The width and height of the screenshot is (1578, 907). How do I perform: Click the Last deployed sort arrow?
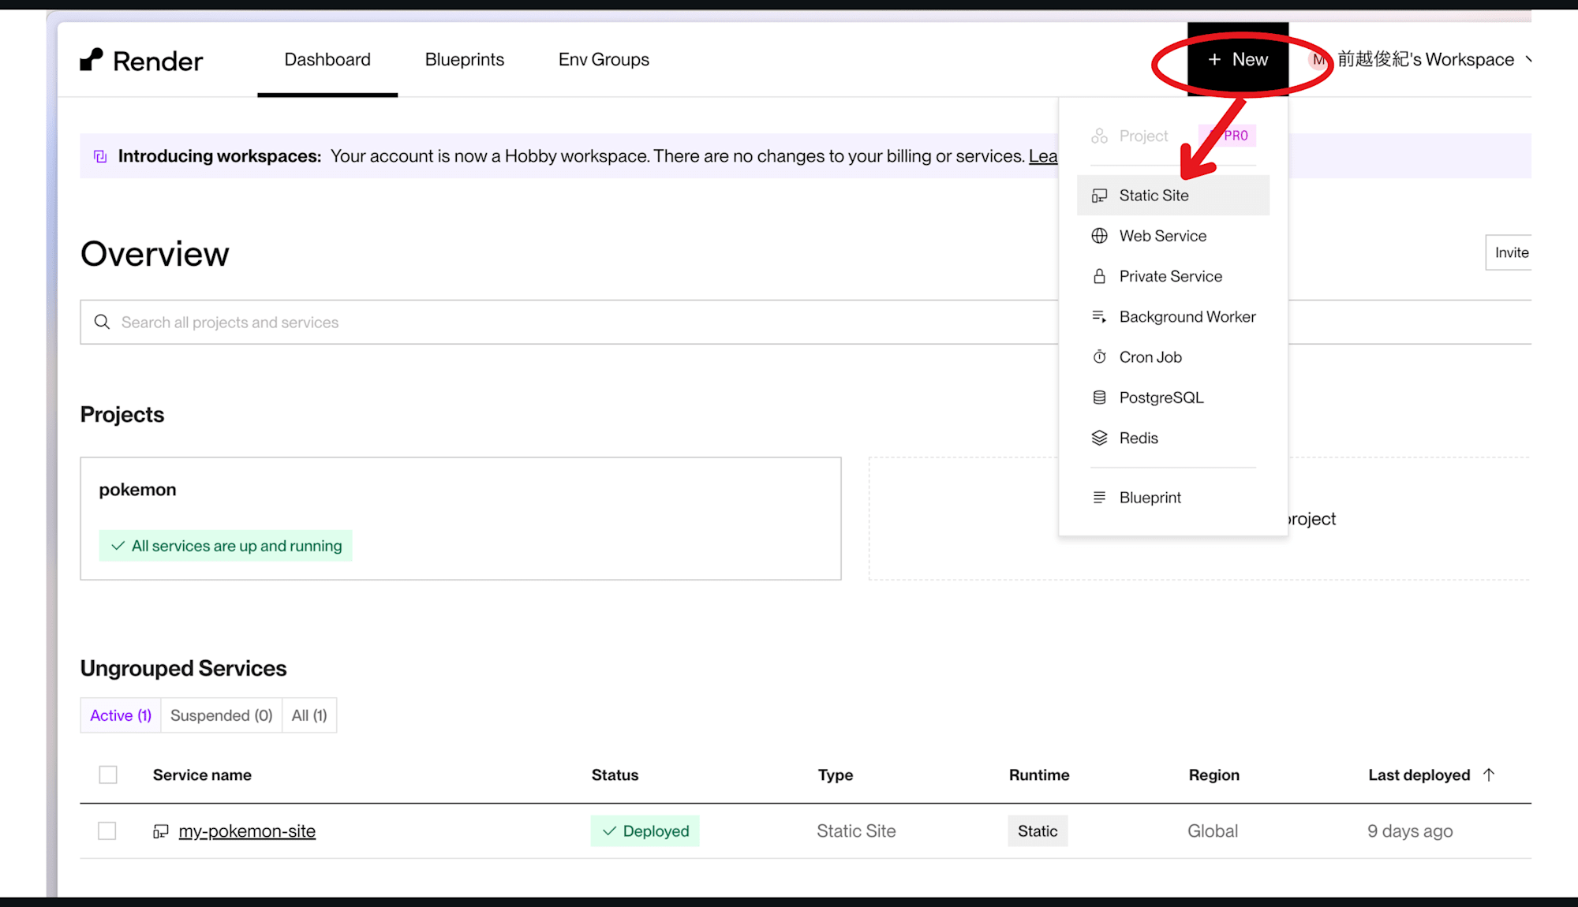click(x=1489, y=774)
